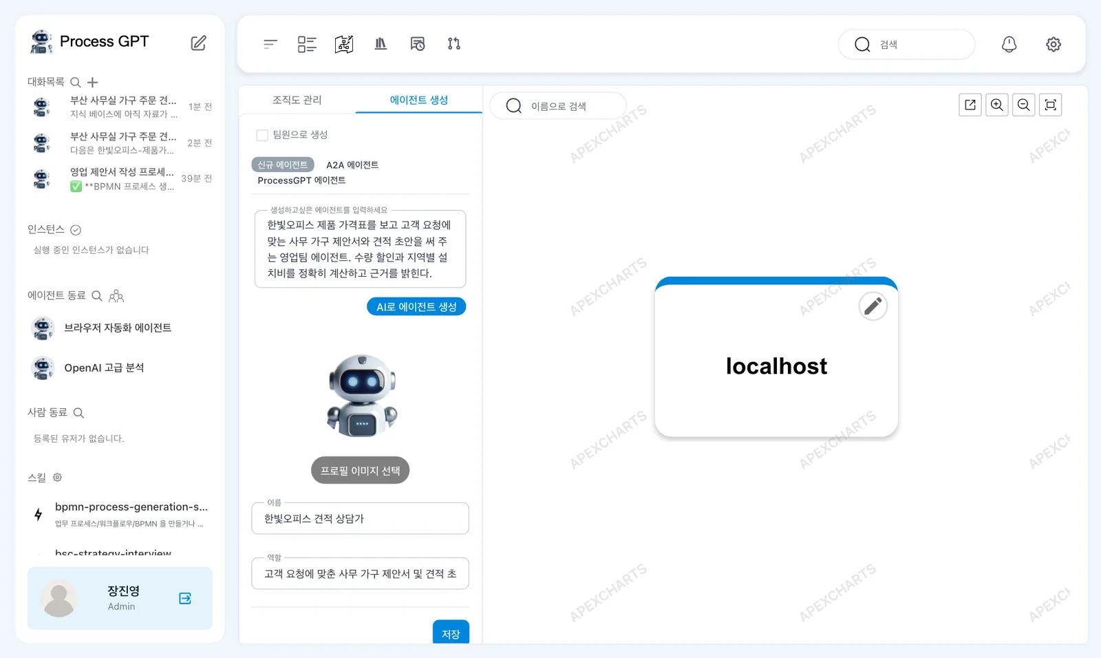This screenshot has width=1101, height=658.
Task: Click the instance check-circle icon
Action: tap(76, 230)
